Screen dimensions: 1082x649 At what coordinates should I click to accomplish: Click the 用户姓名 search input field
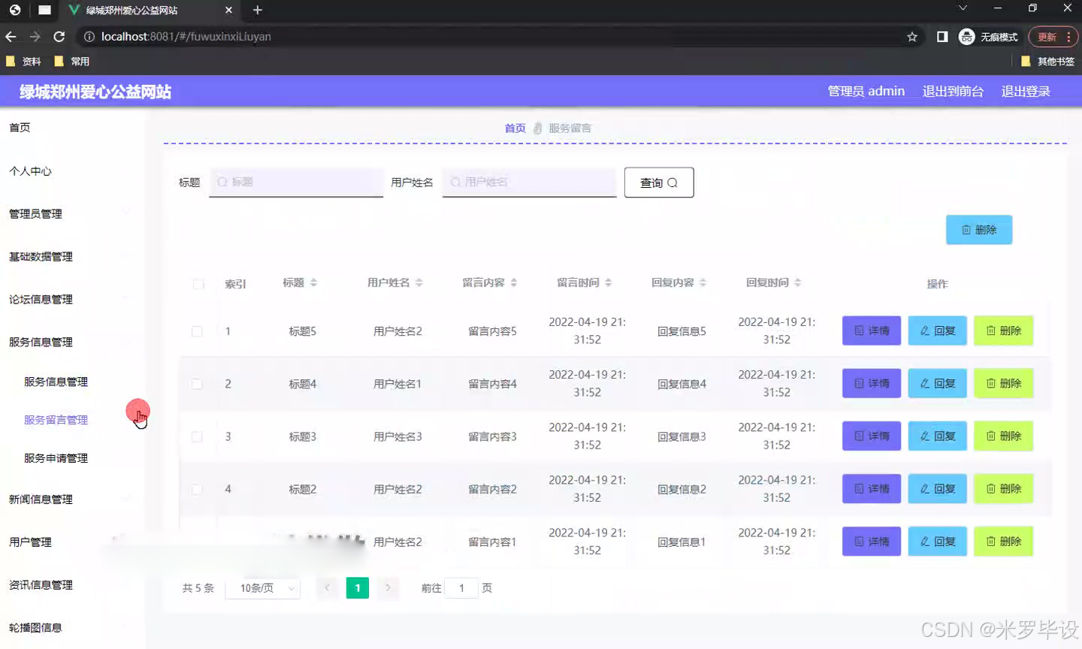529,182
